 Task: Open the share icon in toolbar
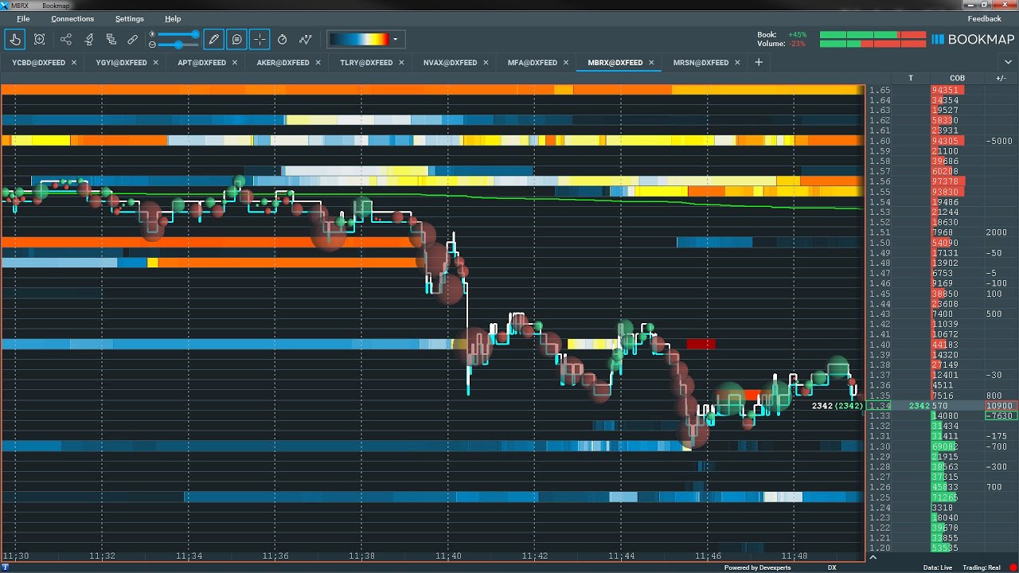pos(66,39)
